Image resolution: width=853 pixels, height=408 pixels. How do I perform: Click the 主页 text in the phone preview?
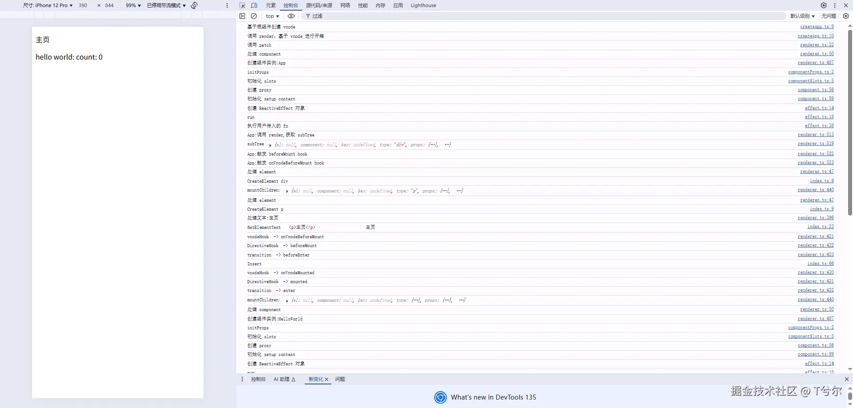[43, 40]
